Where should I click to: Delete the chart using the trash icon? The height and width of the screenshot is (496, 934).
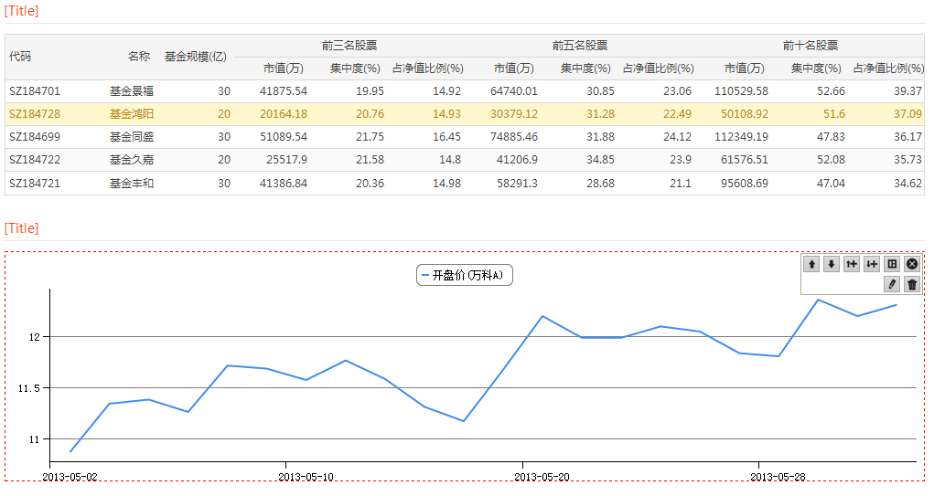tap(912, 284)
